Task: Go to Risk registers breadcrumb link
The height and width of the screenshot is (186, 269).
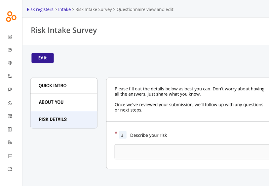Action: tap(40, 9)
